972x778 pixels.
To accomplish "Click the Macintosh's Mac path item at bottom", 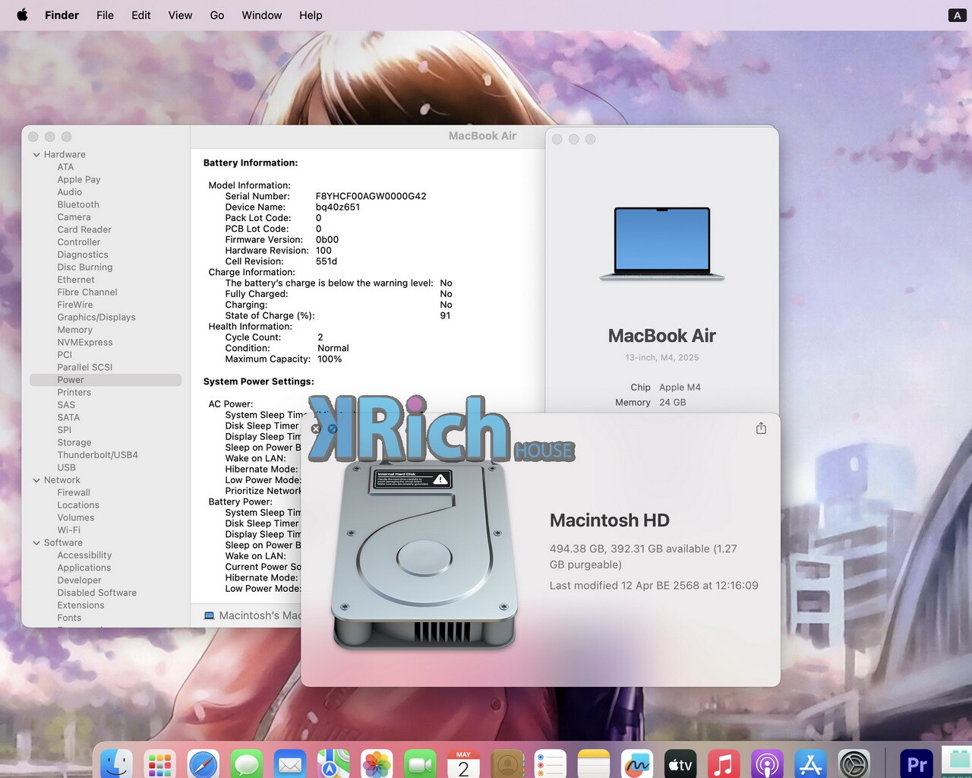I will coord(253,615).
